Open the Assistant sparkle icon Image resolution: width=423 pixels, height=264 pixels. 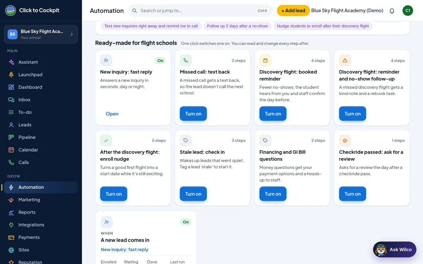[x=11, y=62]
